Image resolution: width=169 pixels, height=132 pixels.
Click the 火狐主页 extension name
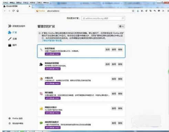[x=49, y=78]
